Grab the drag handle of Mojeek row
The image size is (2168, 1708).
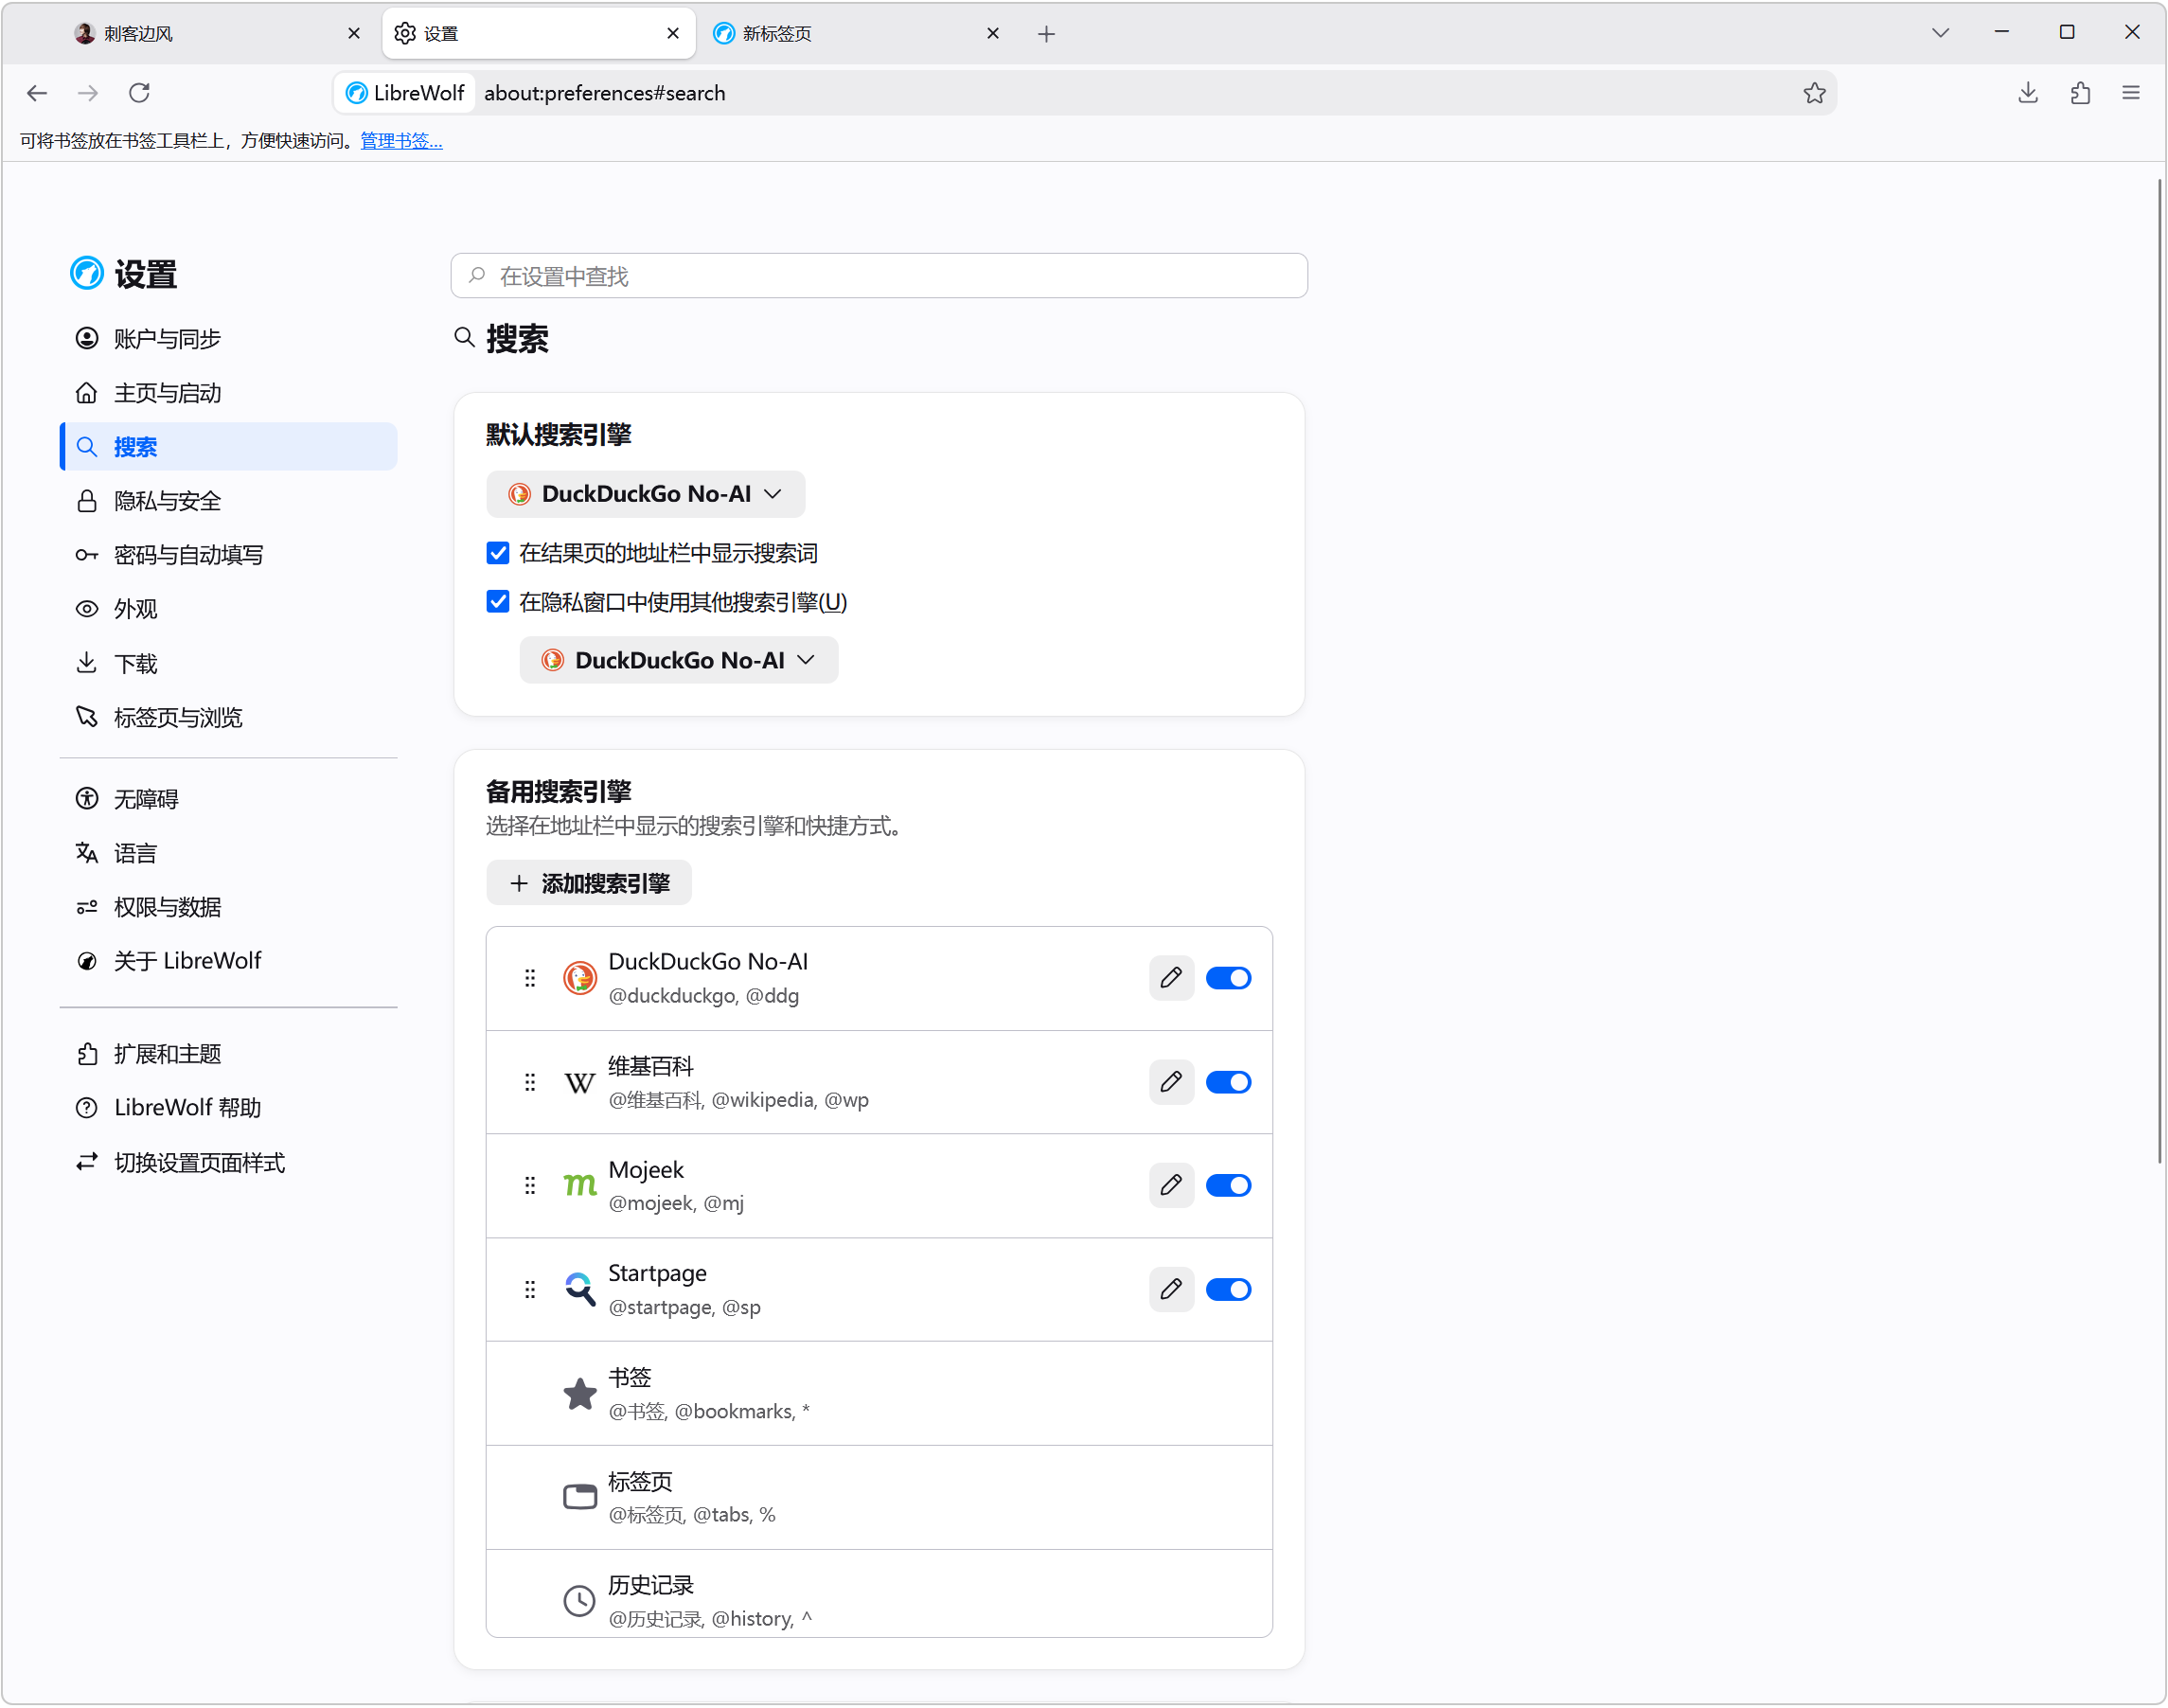coord(530,1185)
